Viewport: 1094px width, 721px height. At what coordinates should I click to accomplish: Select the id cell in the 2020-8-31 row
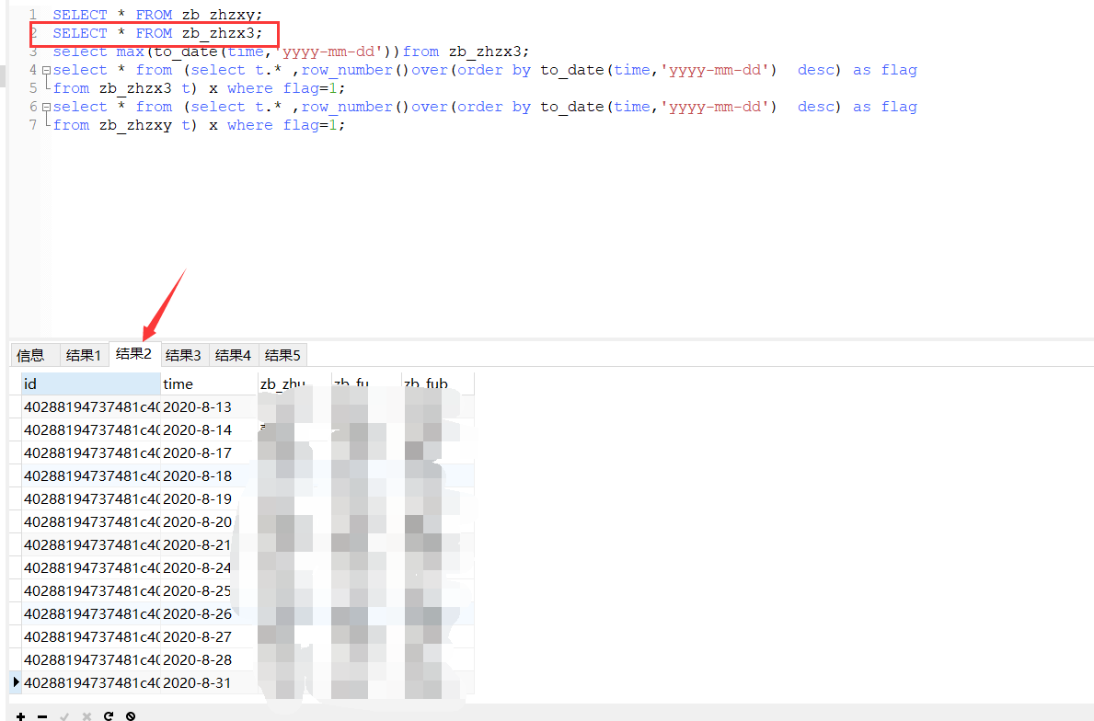[91, 683]
